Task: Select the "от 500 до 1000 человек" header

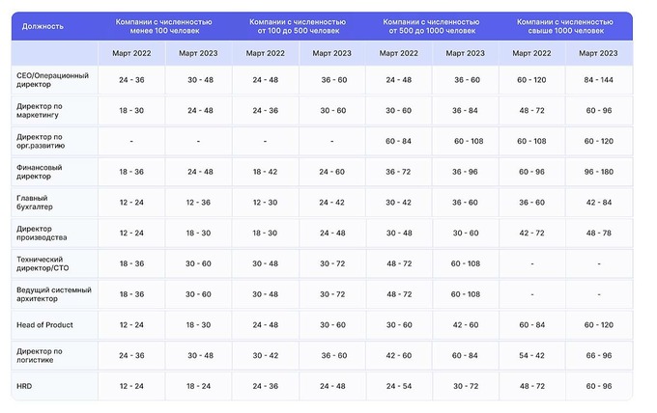Action: click(432, 26)
